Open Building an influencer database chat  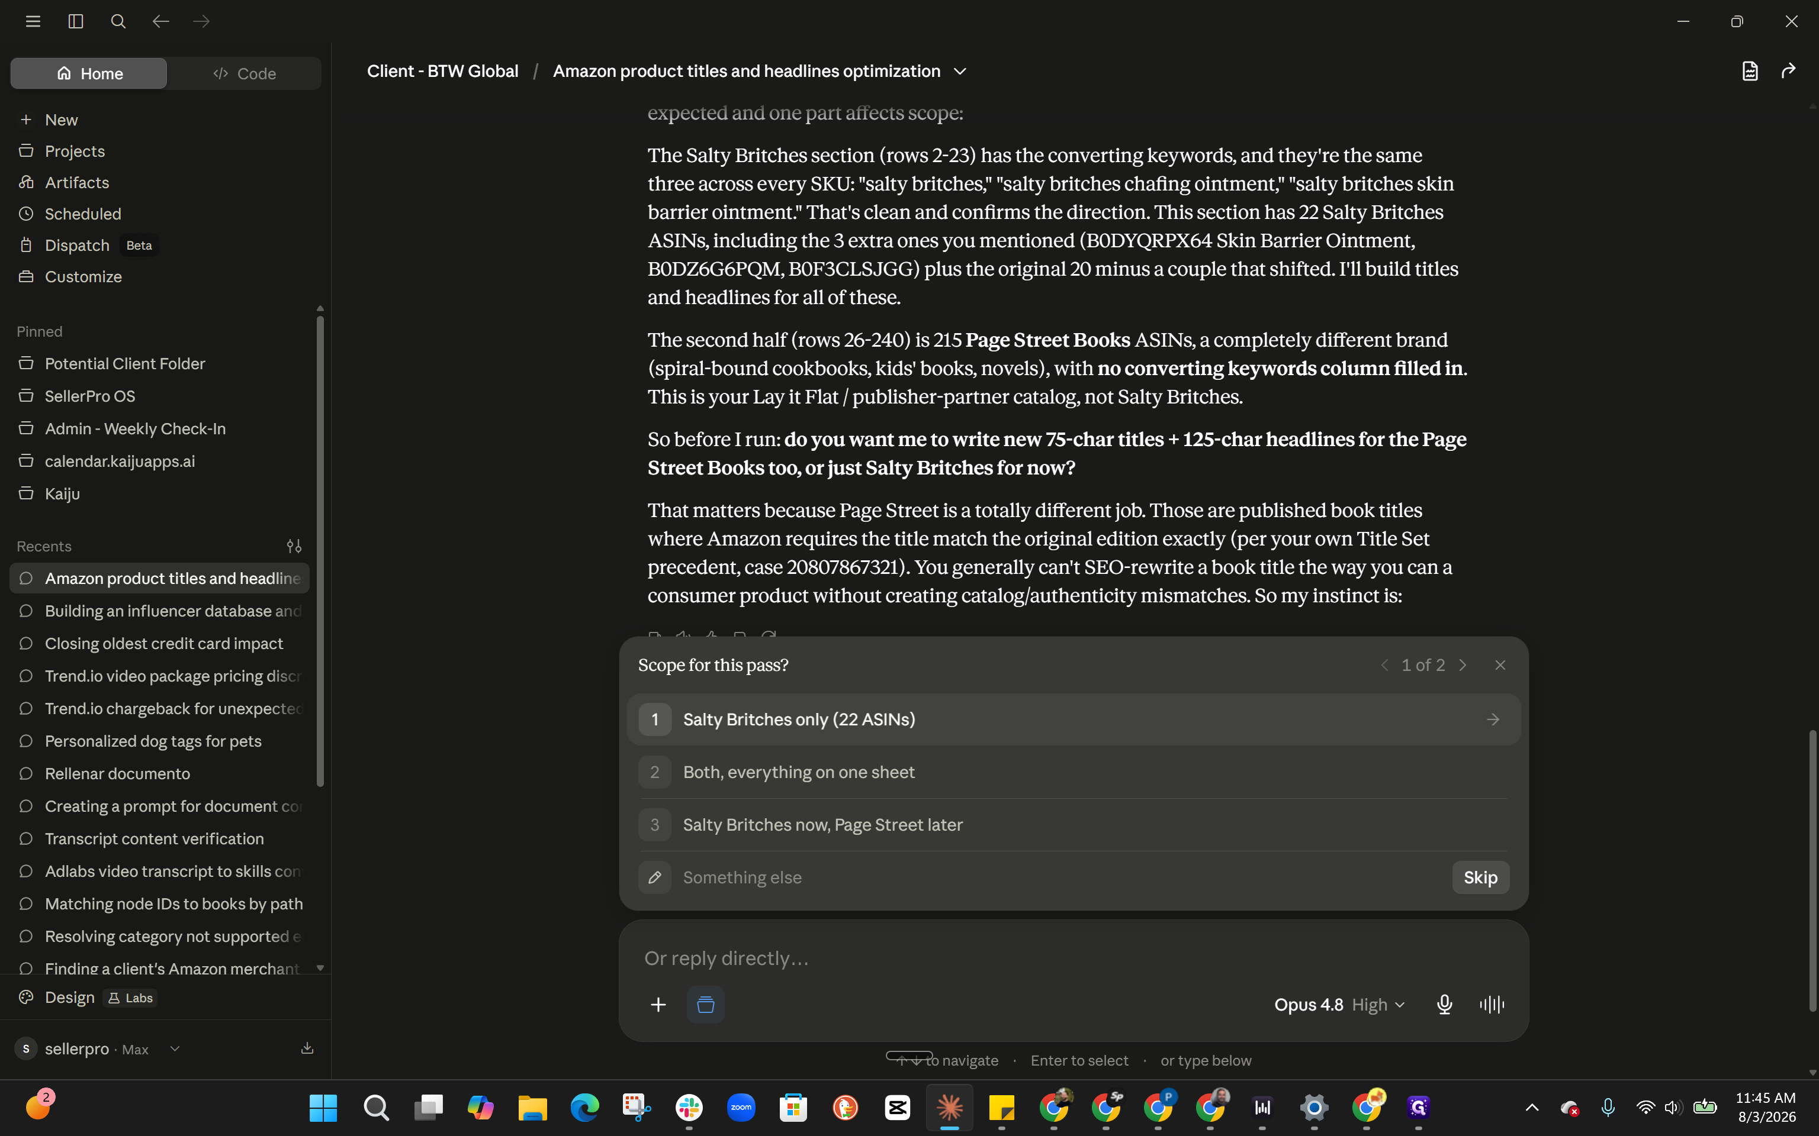point(159,611)
